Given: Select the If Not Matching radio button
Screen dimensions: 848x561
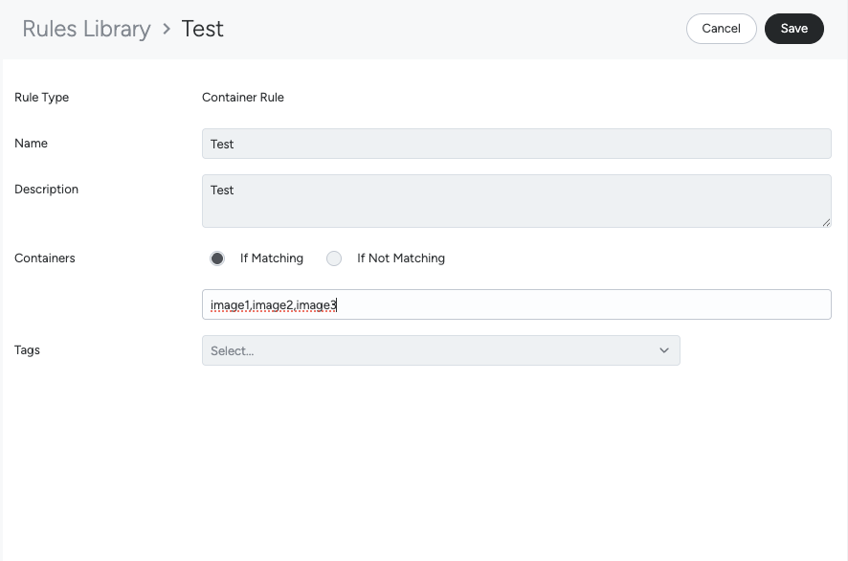Looking at the screenshot, I should (x=334, y=258).
